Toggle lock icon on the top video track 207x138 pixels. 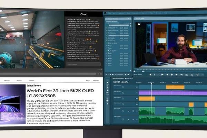[x=123, y=87]
